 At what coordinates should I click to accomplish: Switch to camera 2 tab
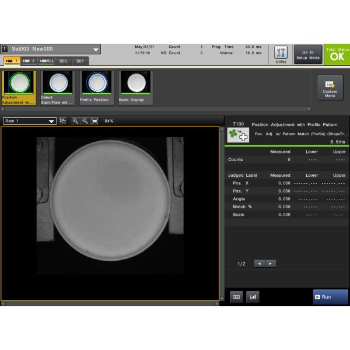pyautogui.click(x=29, y=61)
